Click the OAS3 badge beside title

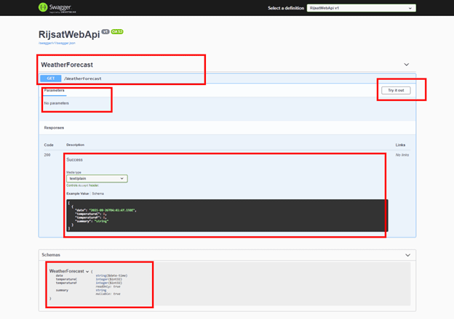tap(117, 32)
